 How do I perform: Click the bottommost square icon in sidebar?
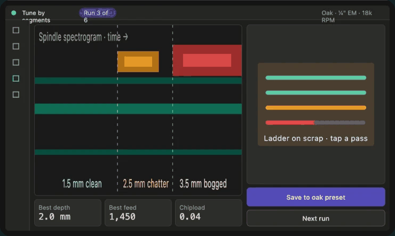(16, 95)
